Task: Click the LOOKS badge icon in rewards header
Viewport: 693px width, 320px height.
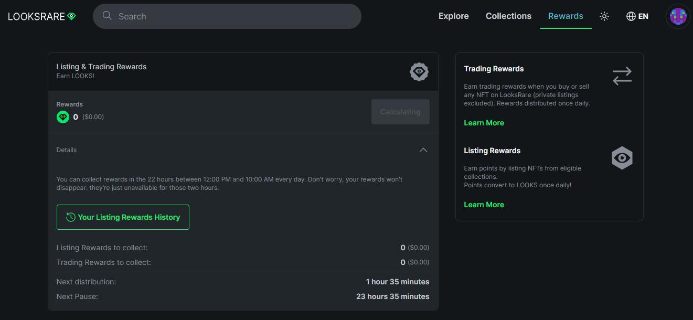Action: [x=419, y=71]
